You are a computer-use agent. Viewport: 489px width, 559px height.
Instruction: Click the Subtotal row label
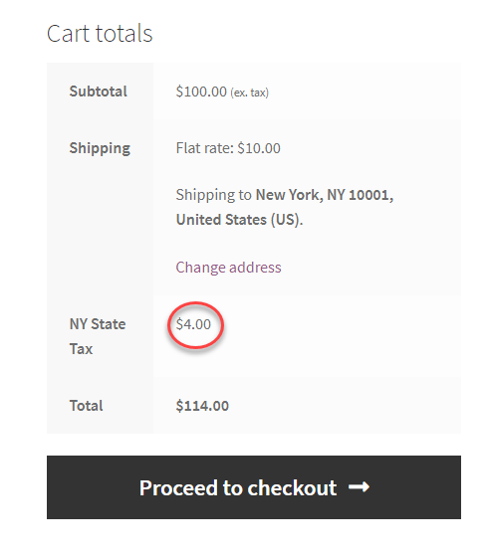click(99, 92)
